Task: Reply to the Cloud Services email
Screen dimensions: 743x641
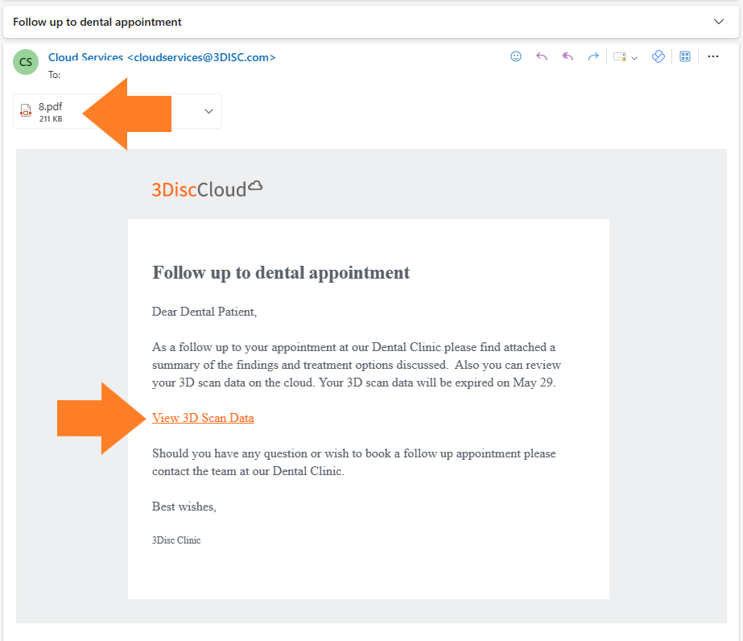Action: point(542,56)
